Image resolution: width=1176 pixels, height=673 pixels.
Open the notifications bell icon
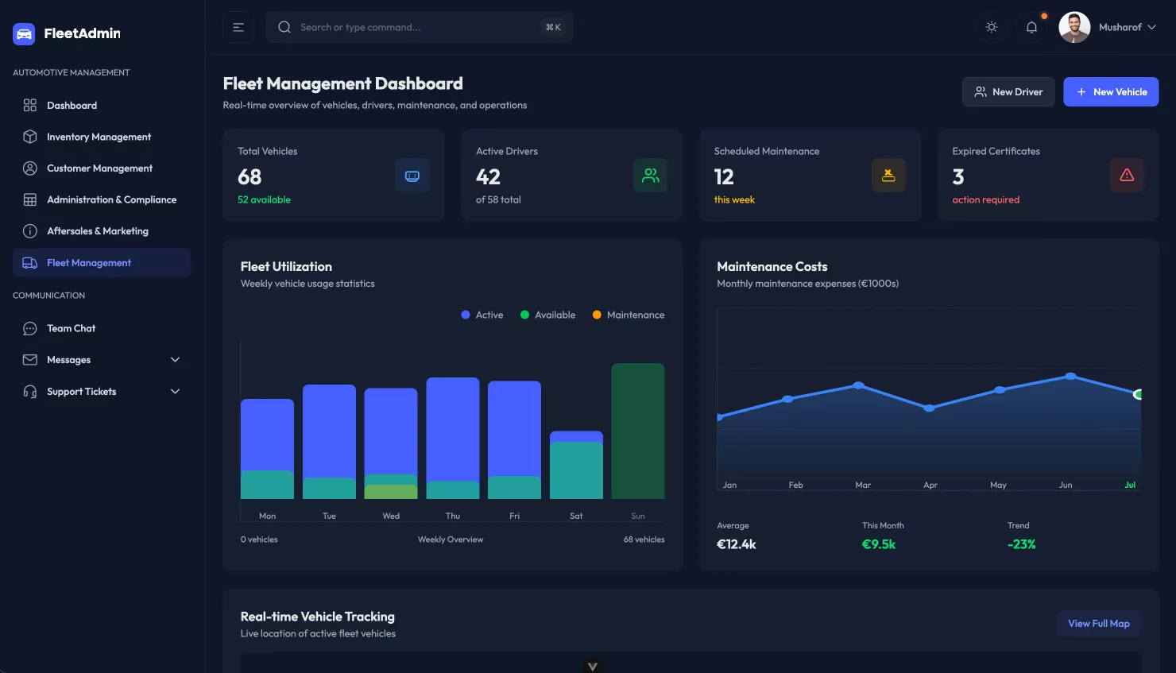[x=1031, y=27]
